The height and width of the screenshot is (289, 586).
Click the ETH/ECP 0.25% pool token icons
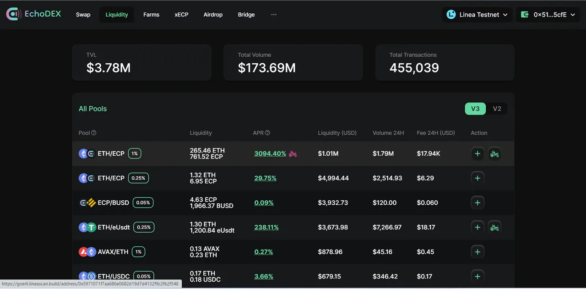[x=87, y=178]
